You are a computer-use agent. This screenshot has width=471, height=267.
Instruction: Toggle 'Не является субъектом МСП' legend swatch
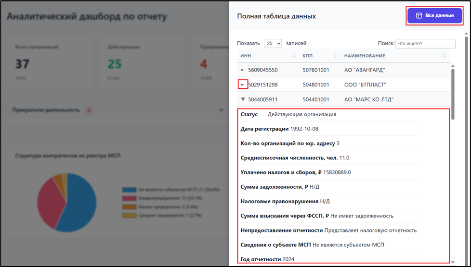(x=129, y=190)
